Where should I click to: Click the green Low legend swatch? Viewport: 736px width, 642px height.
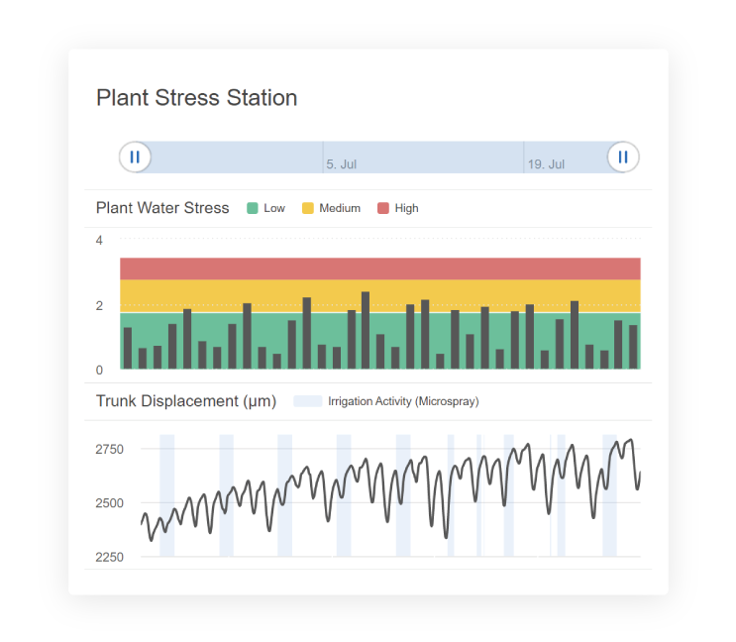253,208
